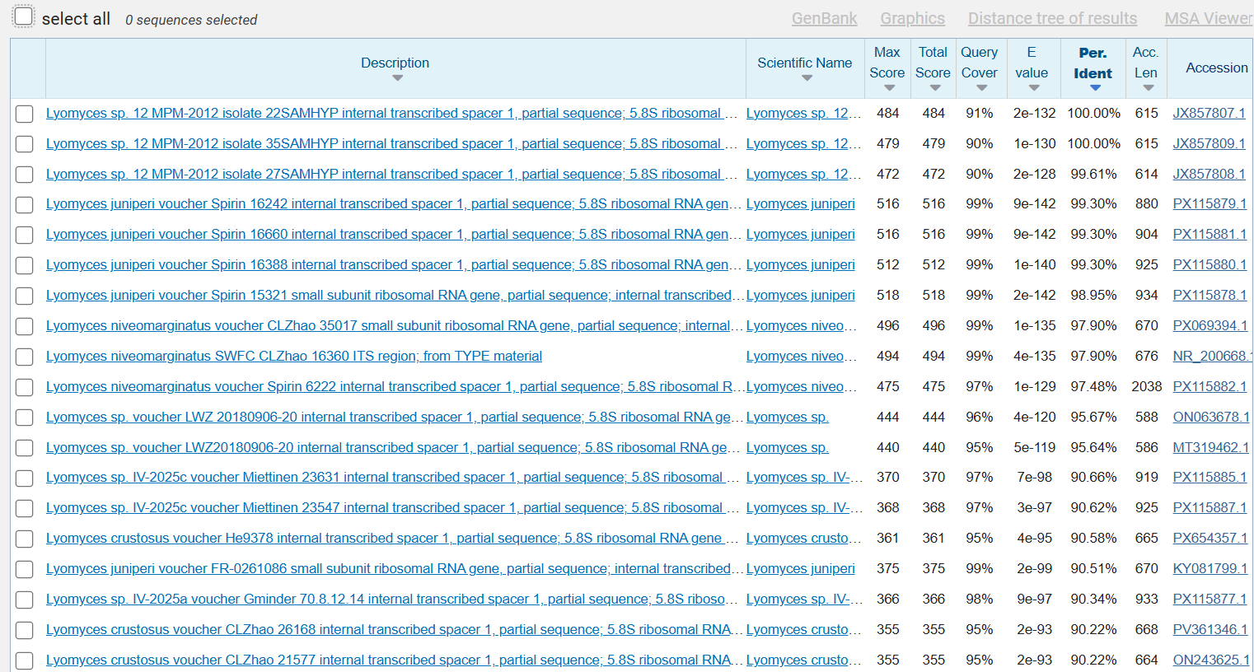This screenshot has height=672, width=1254.
Task: Click the sort arrow under Description header
Action: (x=397, y=78)
